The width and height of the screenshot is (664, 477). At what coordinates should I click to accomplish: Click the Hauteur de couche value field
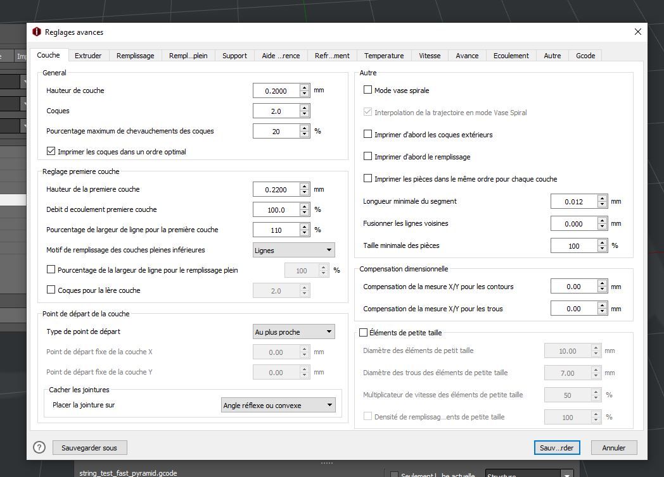pos(276,90)
